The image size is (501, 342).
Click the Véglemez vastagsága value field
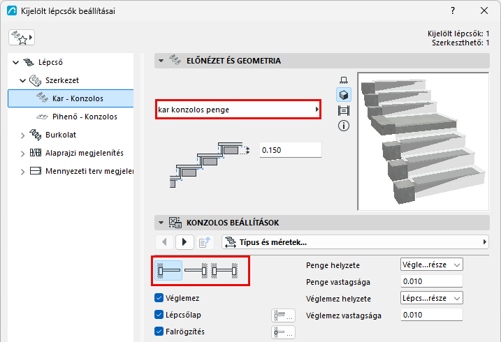(x=431, y=315)
